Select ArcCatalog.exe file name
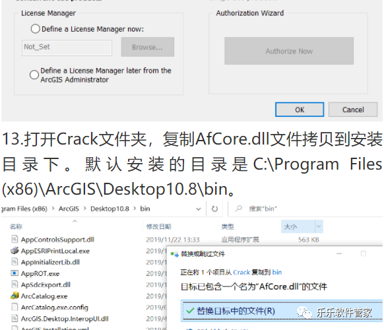 coord(44,296)
